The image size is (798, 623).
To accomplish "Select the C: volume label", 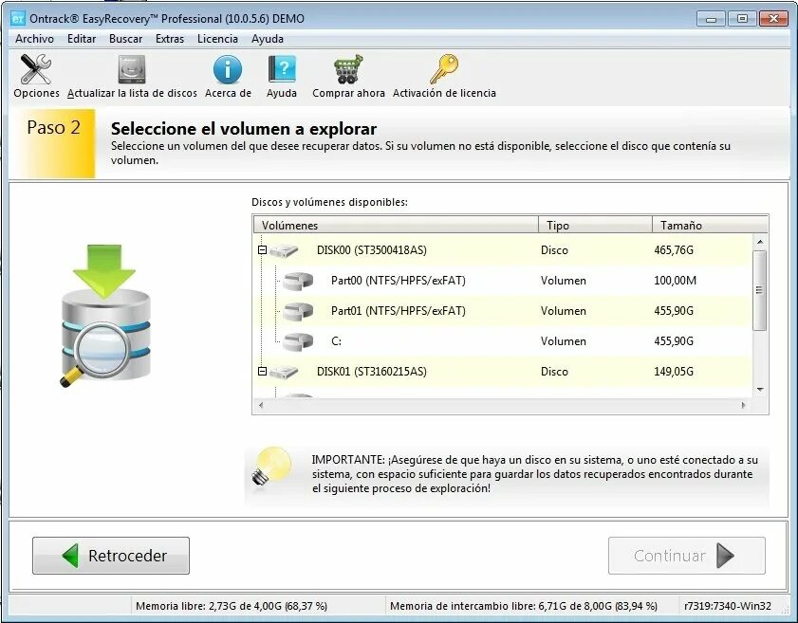I will coord(336,341).
